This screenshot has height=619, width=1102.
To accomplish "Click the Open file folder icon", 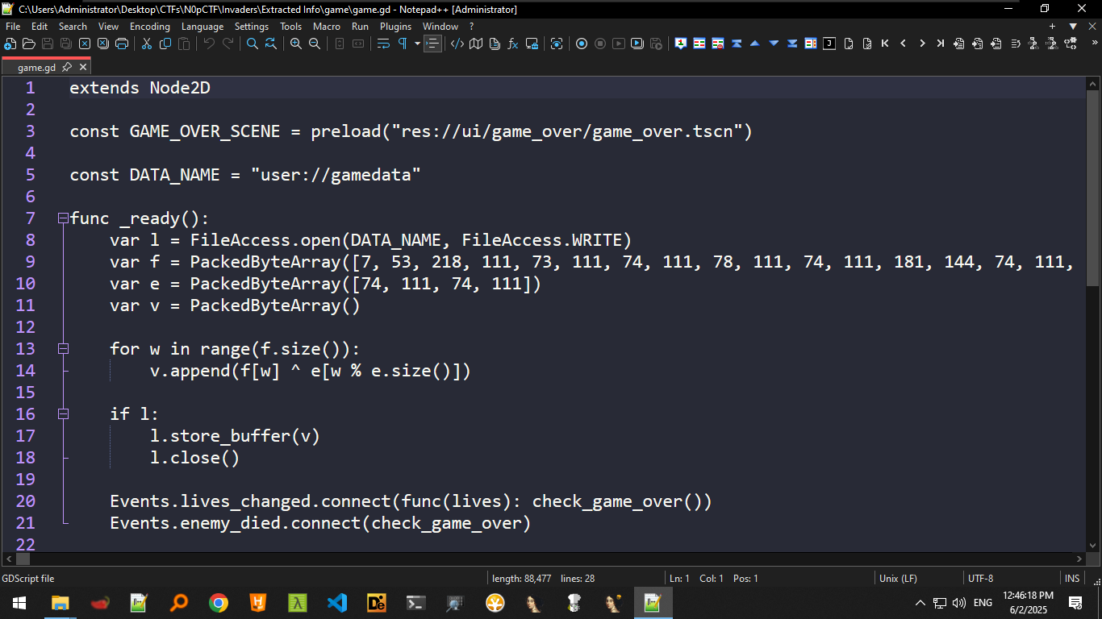I will click(29, 44).
